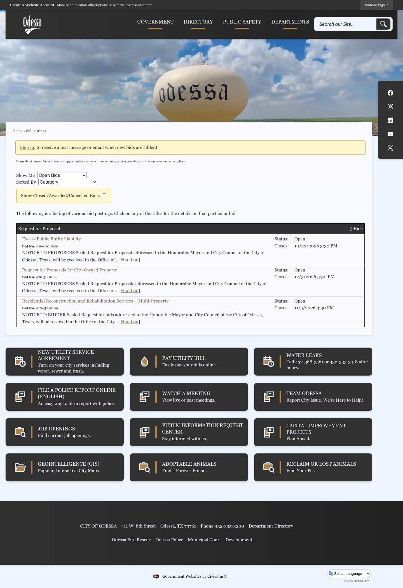Click the Home breadcrumb link
The height and width of the screenshot is (588, 403).
tap(17, 131)
